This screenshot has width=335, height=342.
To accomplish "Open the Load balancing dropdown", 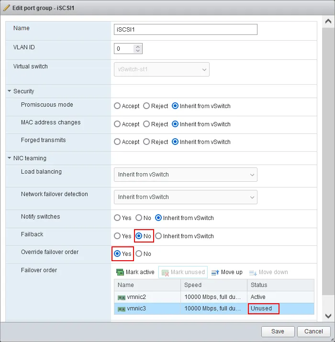I will (x=185, y=175).
